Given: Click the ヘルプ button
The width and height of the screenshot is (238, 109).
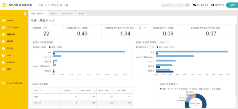Looking at the screenshot, I should (232, 5).
